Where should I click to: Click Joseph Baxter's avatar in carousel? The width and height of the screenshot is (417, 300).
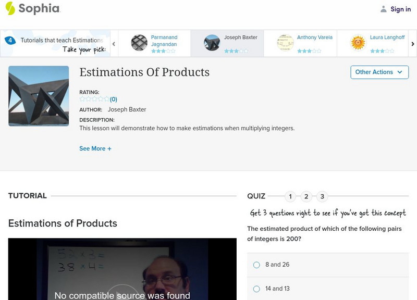pos(212,43)
